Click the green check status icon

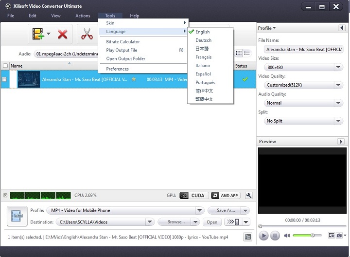point(245,79)
